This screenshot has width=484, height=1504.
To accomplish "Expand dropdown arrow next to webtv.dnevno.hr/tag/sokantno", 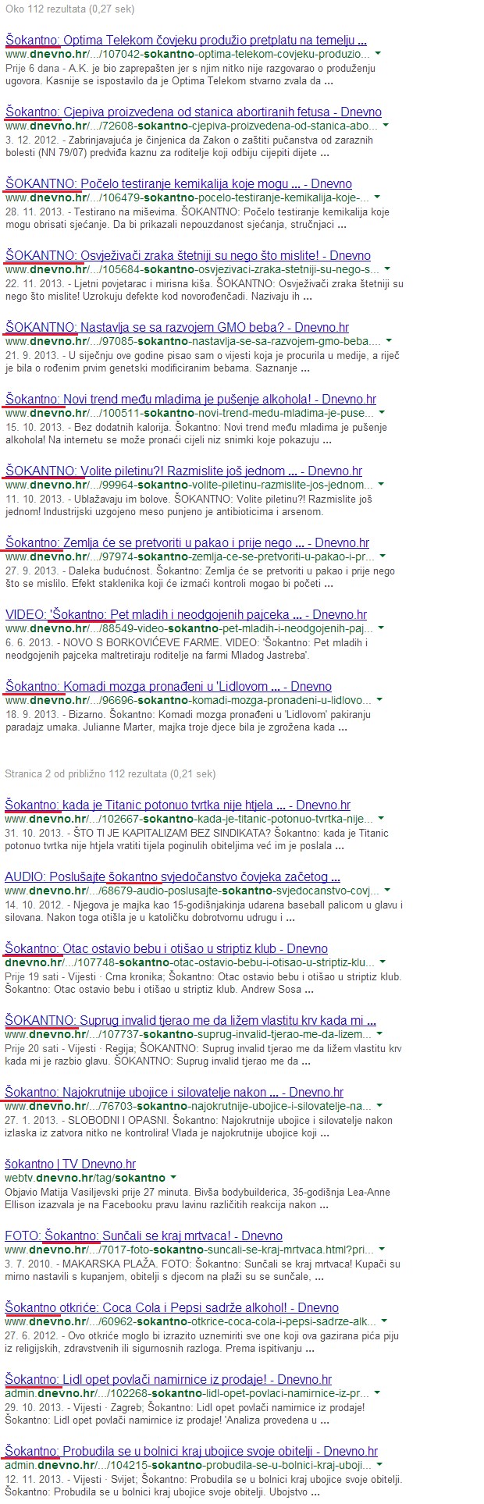I will point(173,1179).
